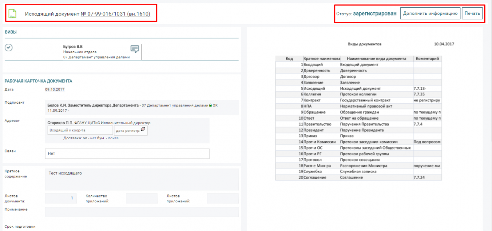Screen dimensions: 492x231
Task: Click the Связи field showing 'Нет'
Action: pos(127,154)
